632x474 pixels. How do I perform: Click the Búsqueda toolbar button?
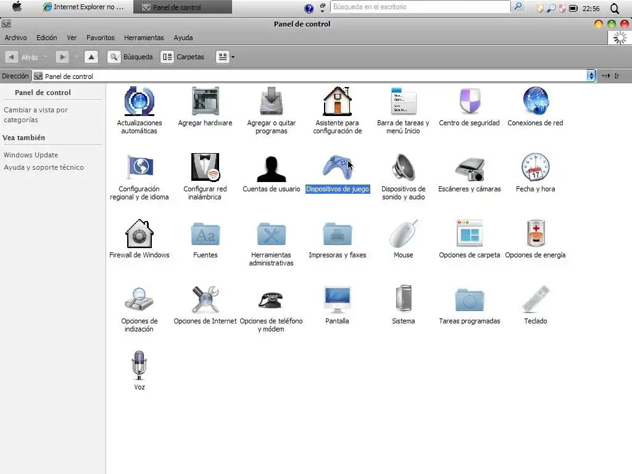click(x=130, y=57)
